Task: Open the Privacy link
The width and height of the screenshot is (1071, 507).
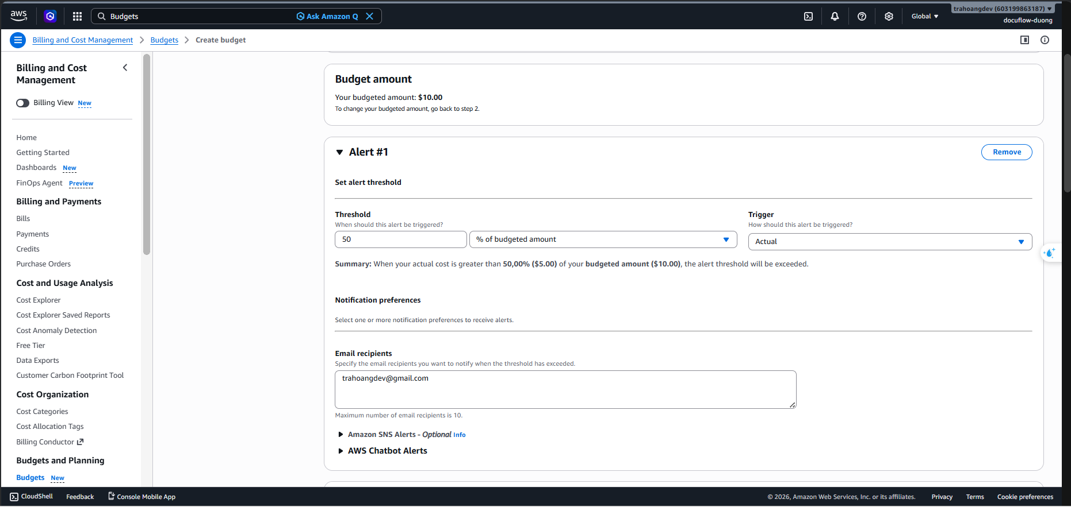Action: point(942,497)
